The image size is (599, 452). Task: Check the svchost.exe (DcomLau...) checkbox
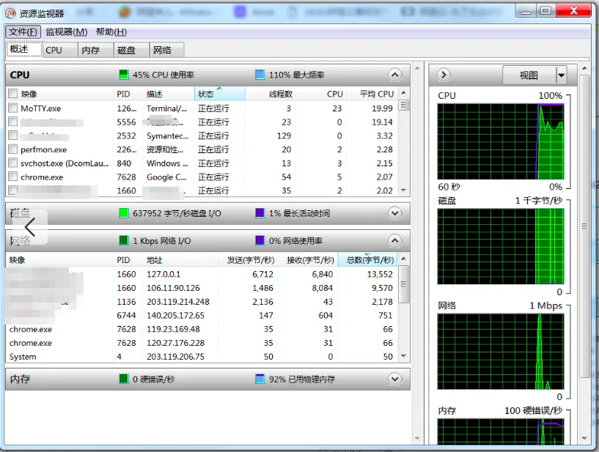[12, 163]
